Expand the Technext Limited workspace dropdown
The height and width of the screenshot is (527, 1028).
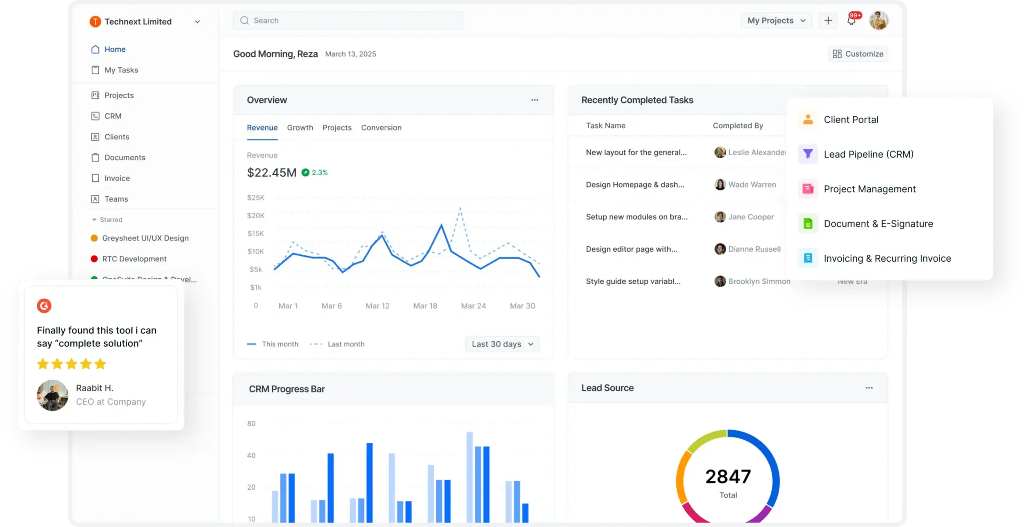click(x=197, y=22)
